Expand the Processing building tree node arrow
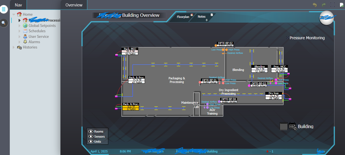The image size is (345, 155). [x=20, y=20]
